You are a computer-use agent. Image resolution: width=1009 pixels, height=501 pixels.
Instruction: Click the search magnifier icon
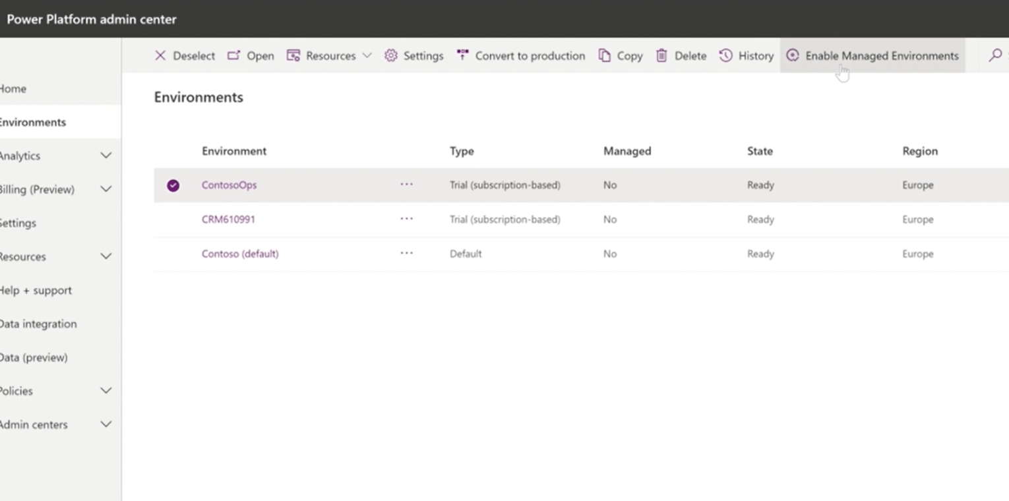click(x=995, y=55)
